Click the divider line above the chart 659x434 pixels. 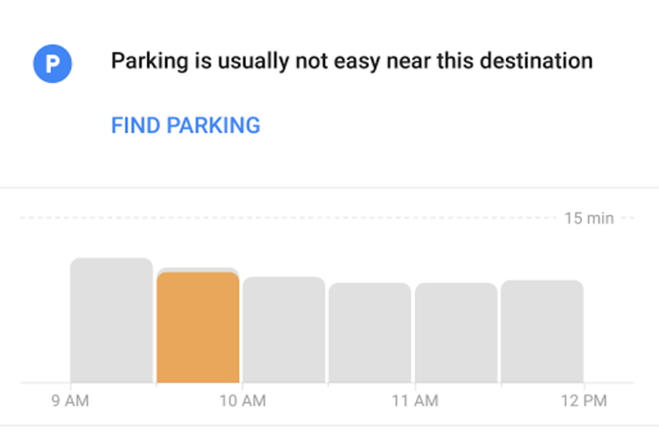click(x=329, y=188)
